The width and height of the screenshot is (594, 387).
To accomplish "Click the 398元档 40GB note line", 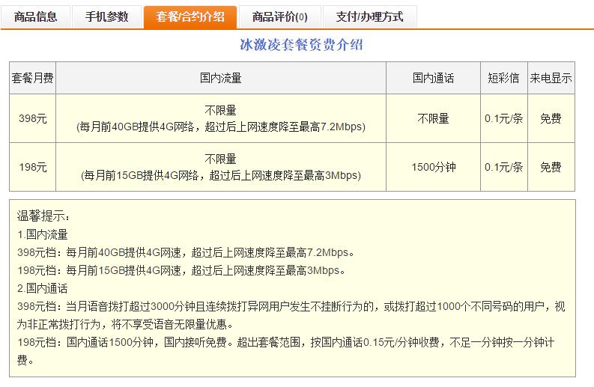I will (x=186, y=252).
